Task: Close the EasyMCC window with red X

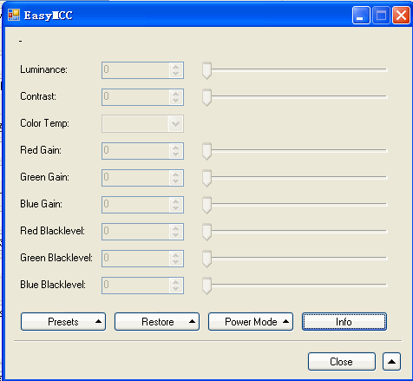Action: pos(401,15)
